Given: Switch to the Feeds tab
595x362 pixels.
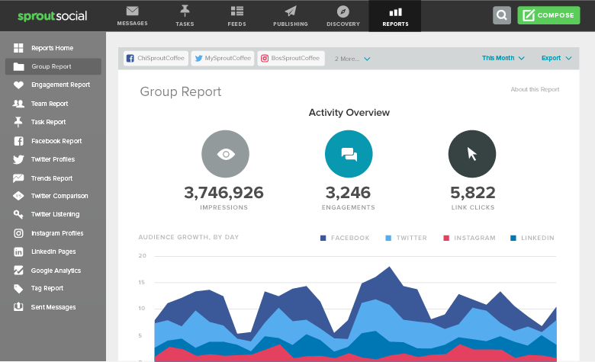Looking at the screenshot, I should point(237,16).
